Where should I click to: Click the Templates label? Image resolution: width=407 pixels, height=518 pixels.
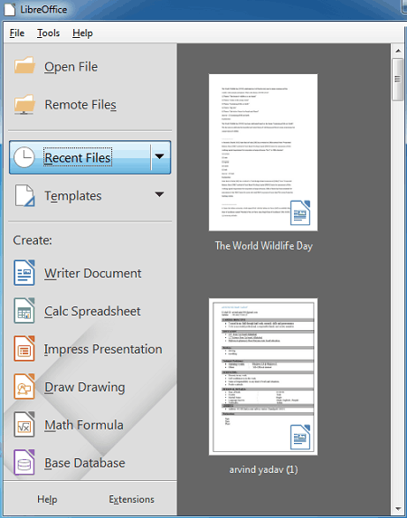tap(73, 196)
